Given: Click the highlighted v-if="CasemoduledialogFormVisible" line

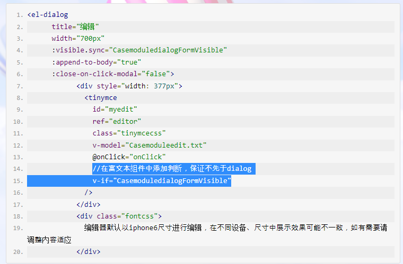Looking at the screenshot, I should click(162, 181).
